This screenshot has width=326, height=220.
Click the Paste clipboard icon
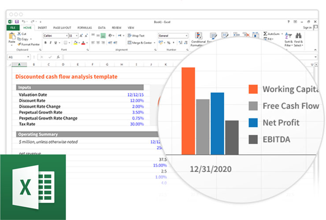12,36
